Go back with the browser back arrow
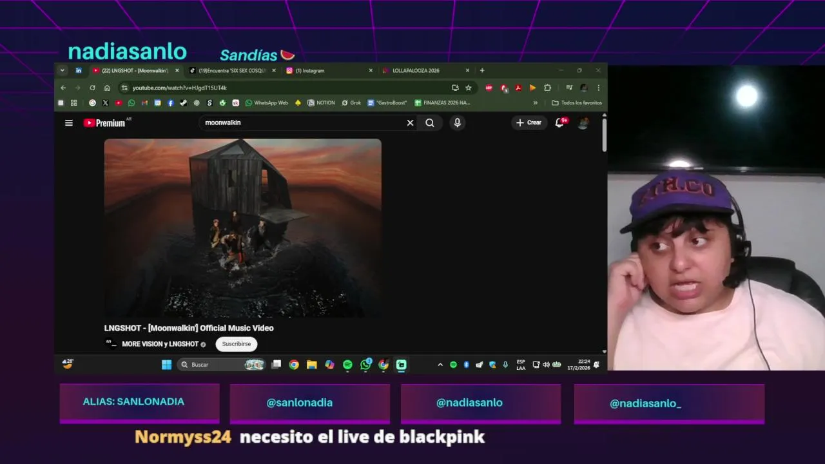825x464 pixels. point(63,88)
